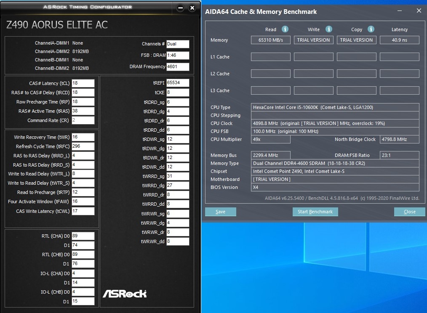Image resolution: width=427 pixels, height=313 pixels.
Task: Click the tWTR_S value field
Action: 83,183
